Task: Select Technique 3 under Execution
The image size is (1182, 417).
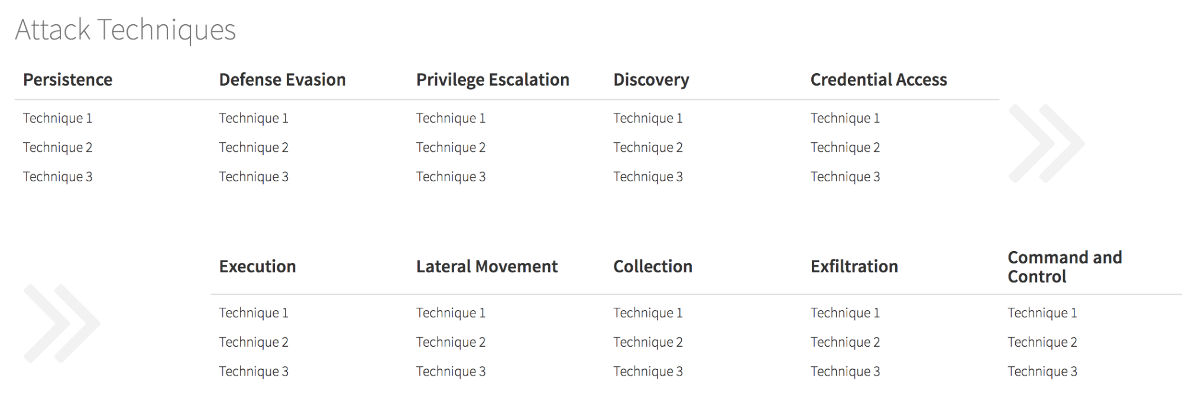Action: 254,372
